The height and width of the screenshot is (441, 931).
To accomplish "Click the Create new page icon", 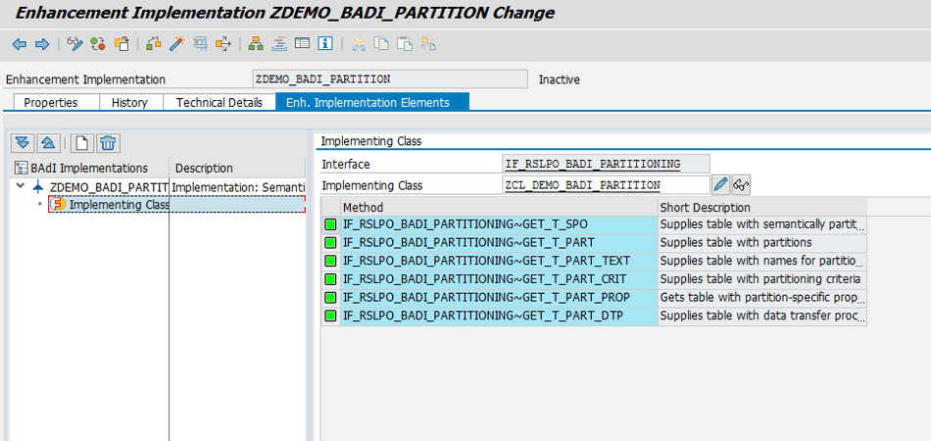I will (84, 143).
